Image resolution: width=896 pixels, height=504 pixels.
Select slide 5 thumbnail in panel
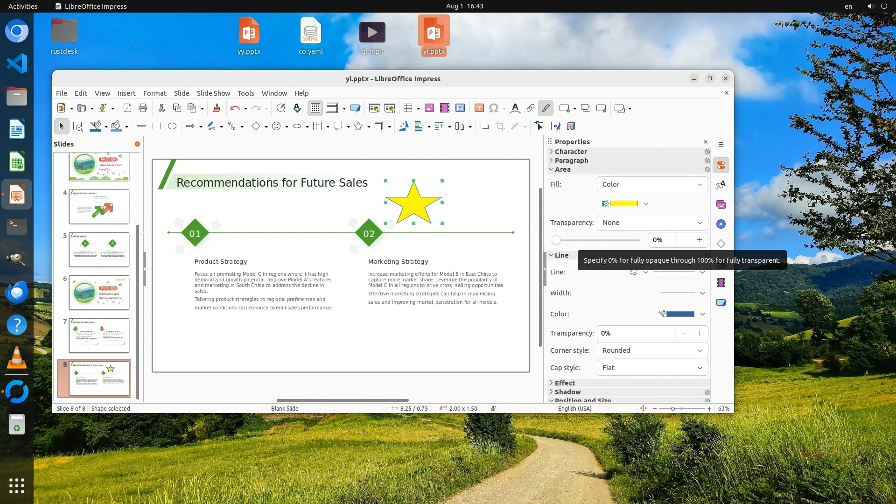point(99,250)
